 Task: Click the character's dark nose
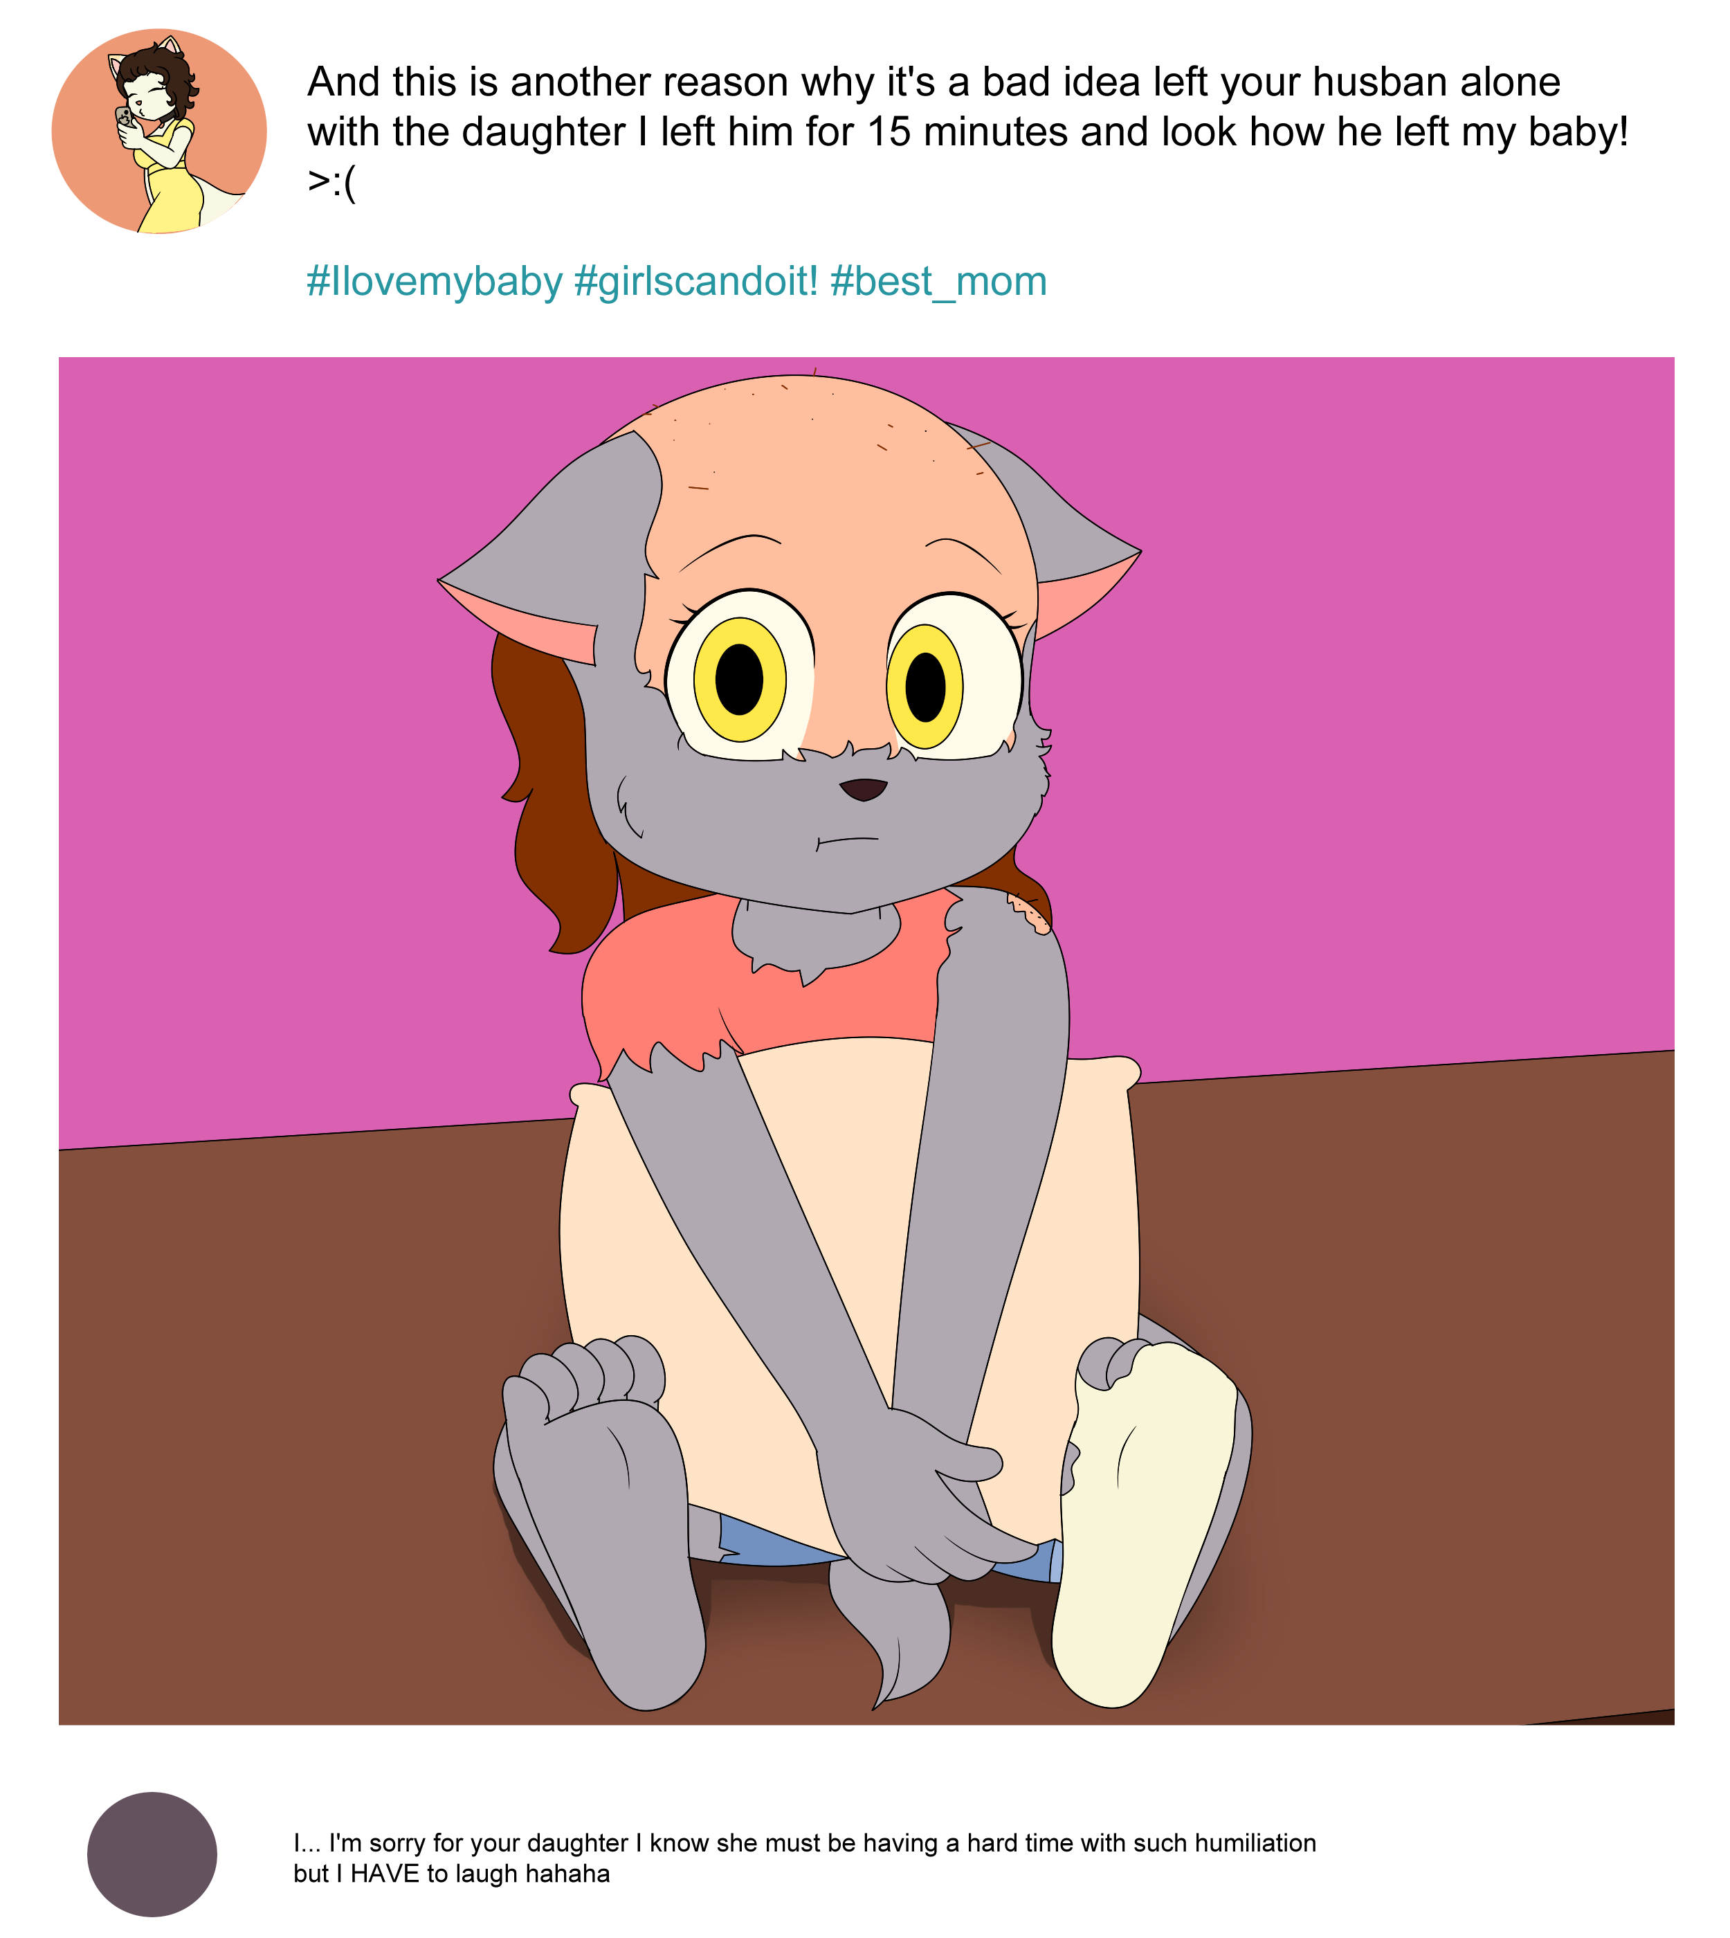[863, 788]
